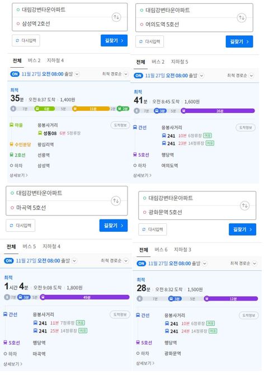Toggle the ON departure switch in 여의도역 panel
The width and height of the screenshot is (264, 375).
(x=139, y=76)
